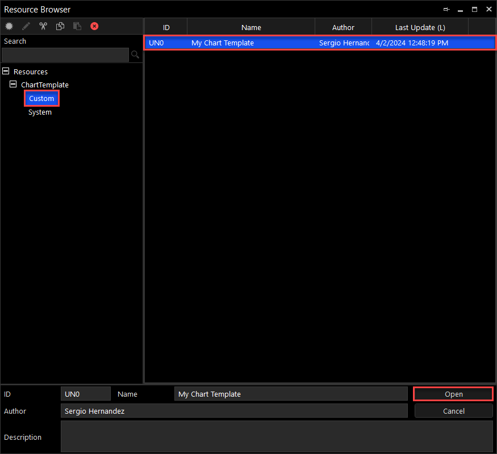
Task: Click the search magnifier icon
Action: [135, 54]
